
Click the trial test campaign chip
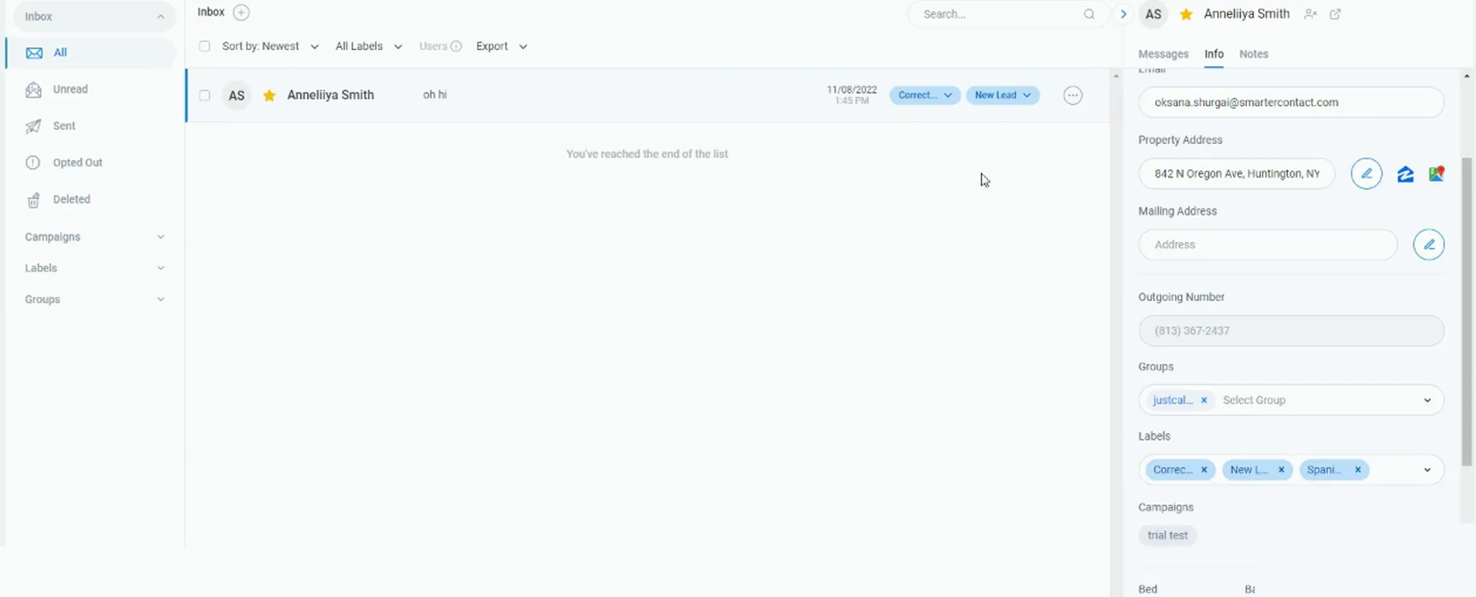coord(1168,535)
